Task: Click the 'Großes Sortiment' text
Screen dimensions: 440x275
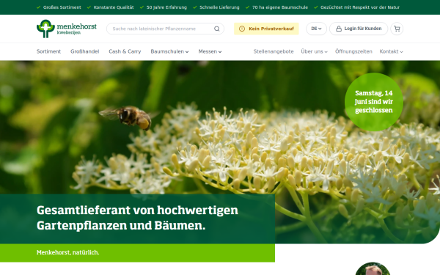Action: [62, 7]
